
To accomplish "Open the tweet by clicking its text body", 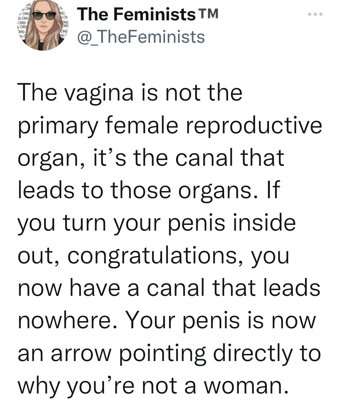I will pos(170,238).
